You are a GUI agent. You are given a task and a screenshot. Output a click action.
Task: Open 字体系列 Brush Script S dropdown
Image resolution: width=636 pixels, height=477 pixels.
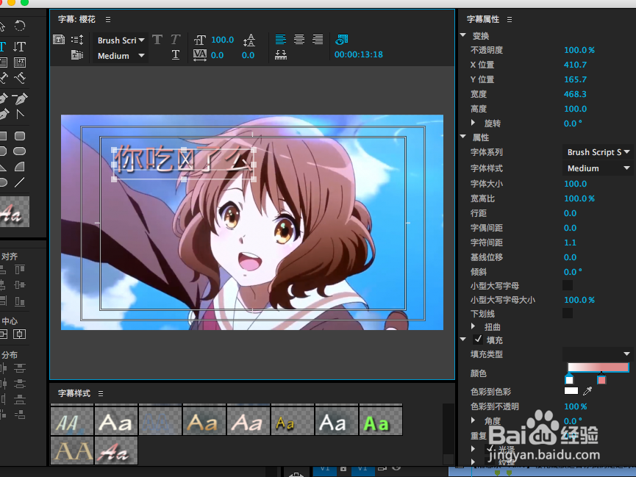[598, 152]
